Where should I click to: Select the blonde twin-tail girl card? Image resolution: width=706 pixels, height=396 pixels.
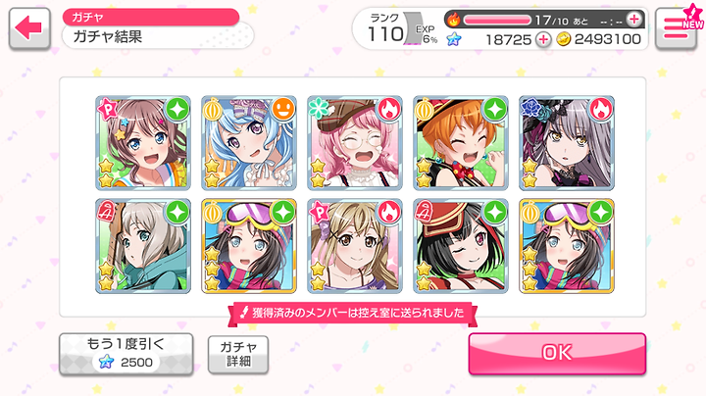click(355, 246)
